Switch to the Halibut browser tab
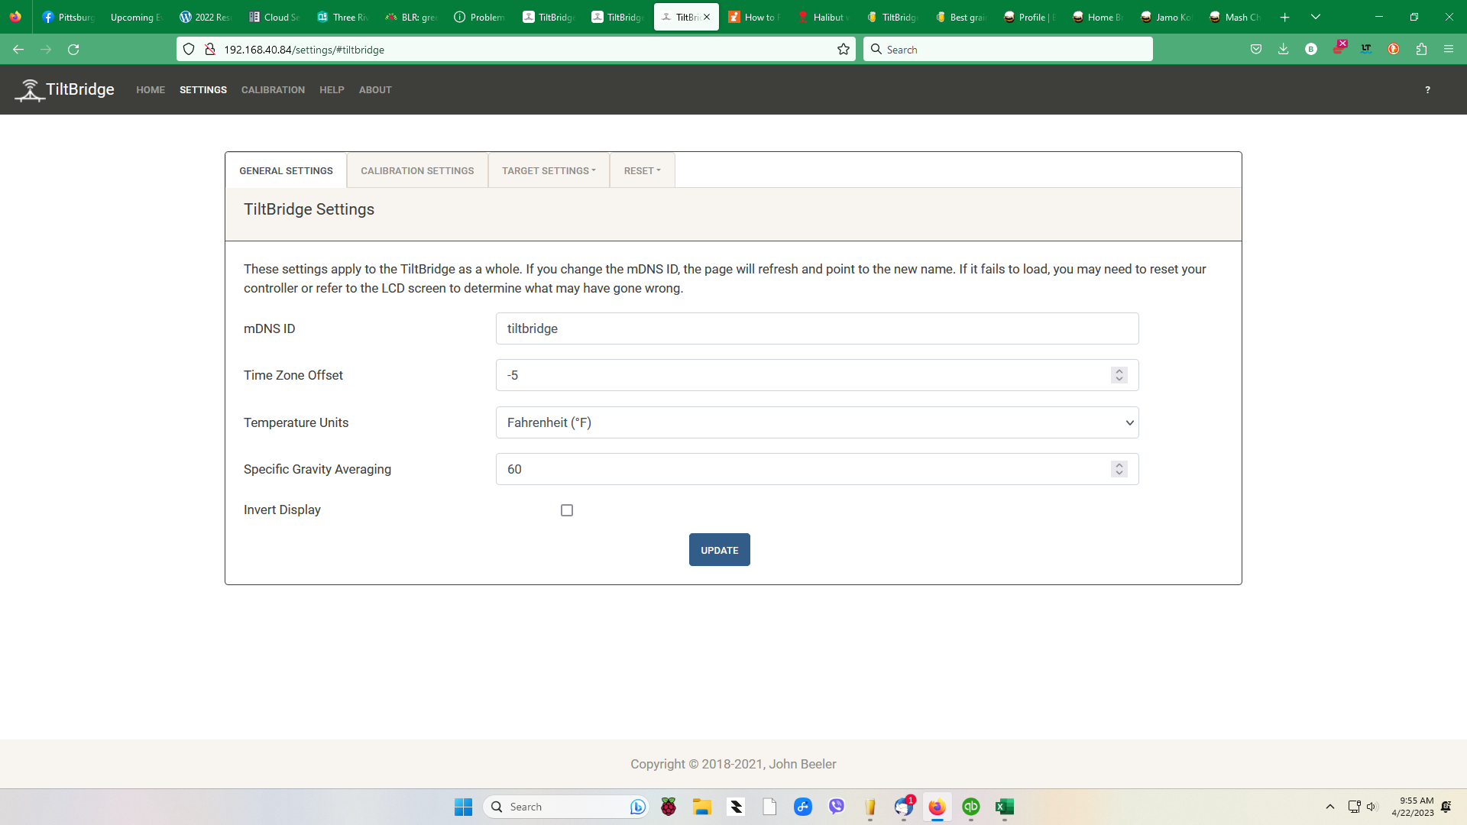The height and width of the screenshot is (825, 1467). pyautogui.click(x=824, y=17)
